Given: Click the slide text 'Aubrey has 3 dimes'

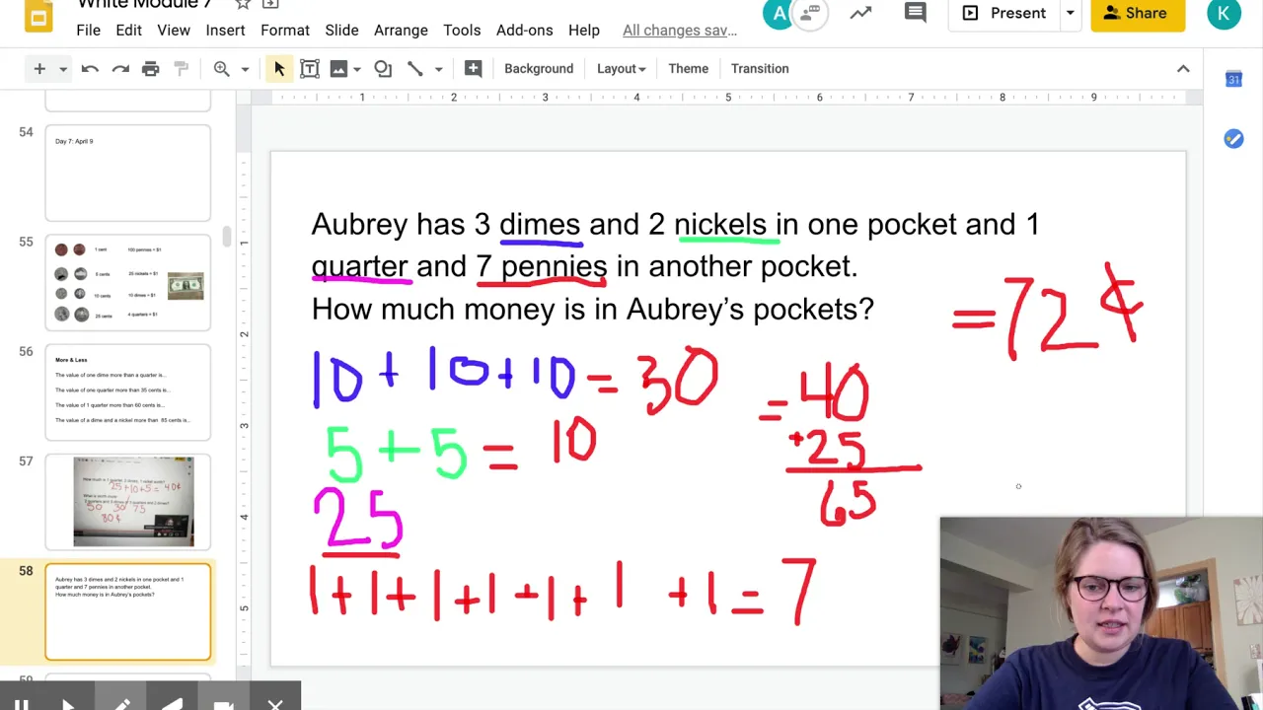Looking at the screenshot, I should pyautogui.click(x=446, y=225).
